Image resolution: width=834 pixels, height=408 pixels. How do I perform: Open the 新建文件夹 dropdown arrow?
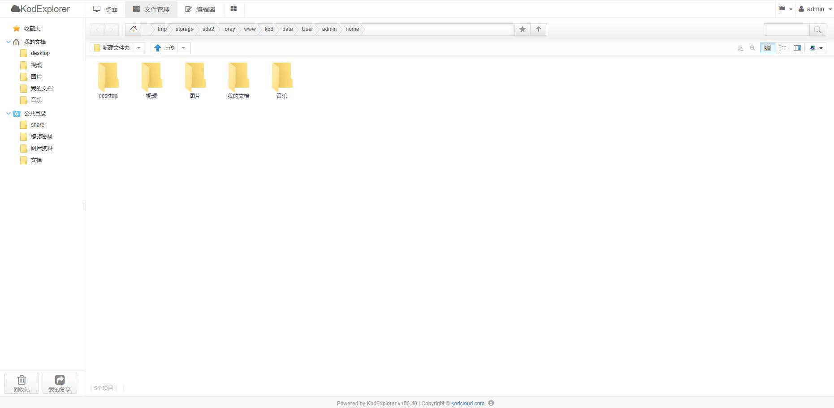coord(139,48)
